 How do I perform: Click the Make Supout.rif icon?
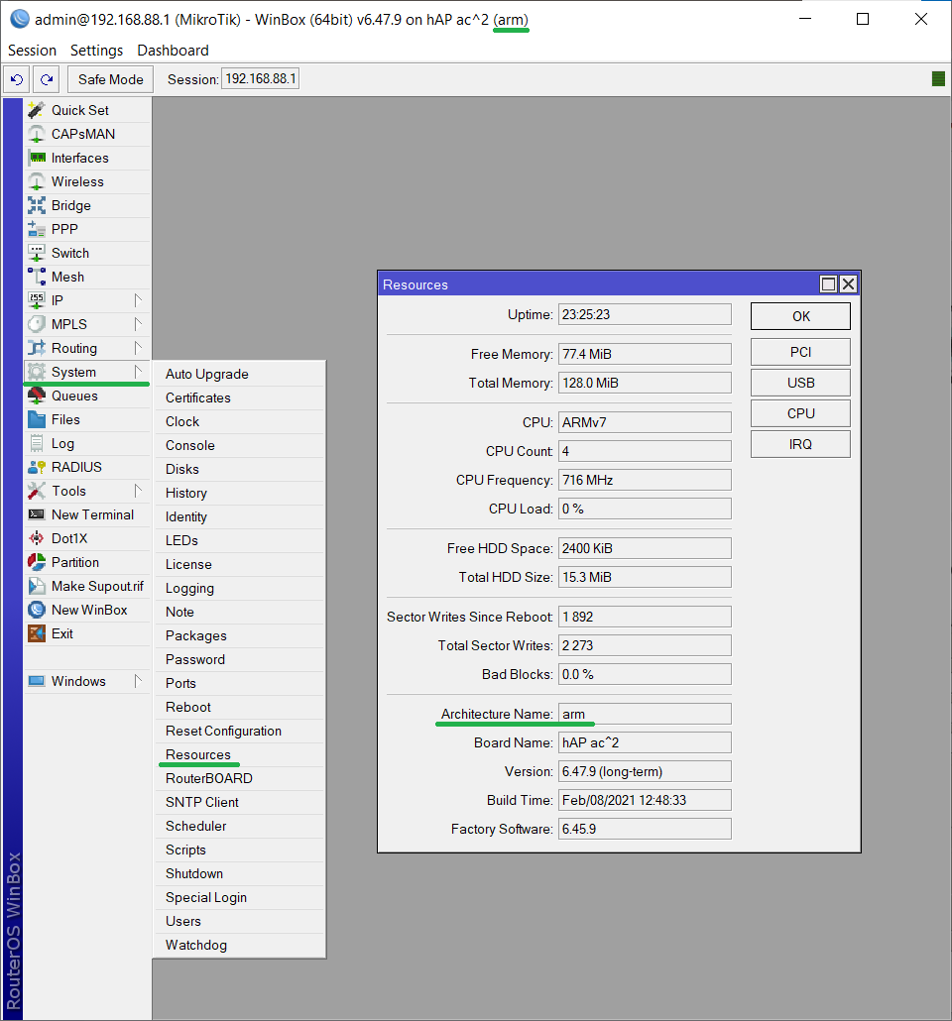click(x=37, y=586)
